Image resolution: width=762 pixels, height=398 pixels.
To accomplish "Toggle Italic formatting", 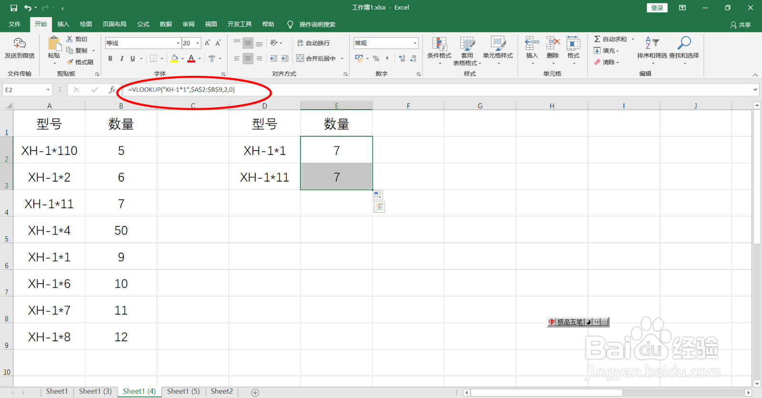I will (x=121, y=58).
